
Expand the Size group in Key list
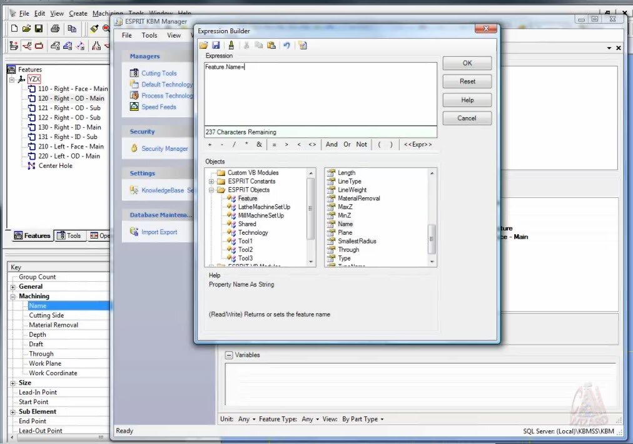[13, 383]
